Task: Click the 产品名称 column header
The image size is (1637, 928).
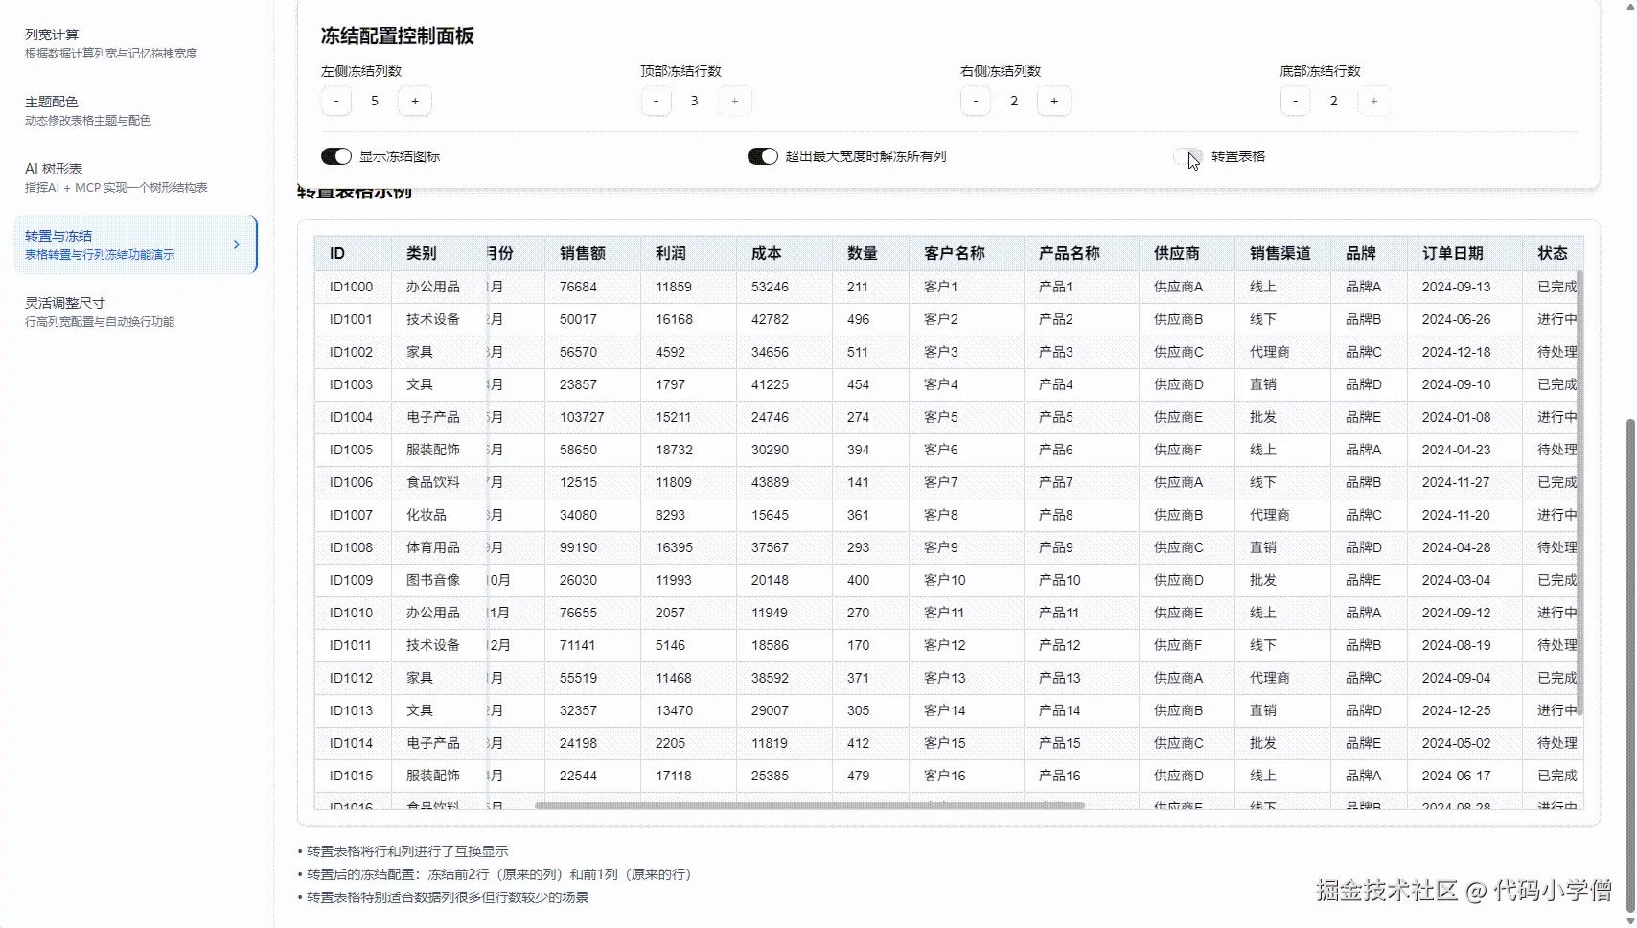Action: coord(1081,253)
